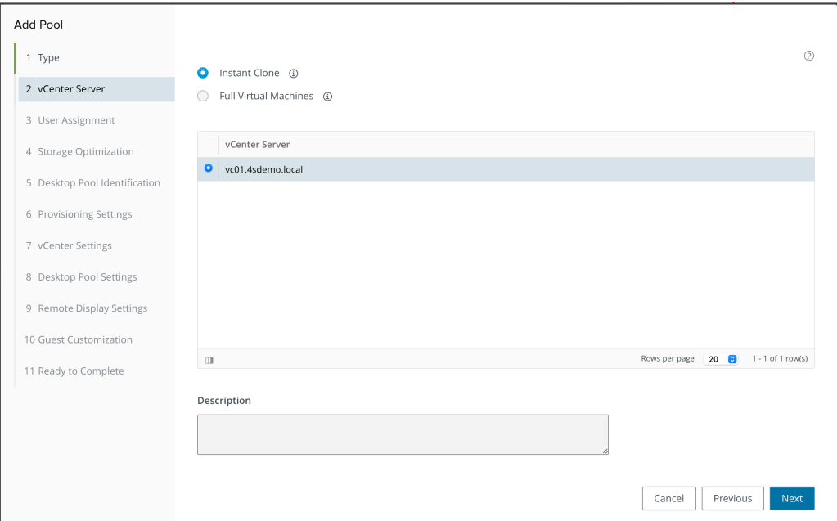The image size is (837, 521).
Task: Select the vc01.4sdemo.local radio button
Action: click(x=208, y=168)
